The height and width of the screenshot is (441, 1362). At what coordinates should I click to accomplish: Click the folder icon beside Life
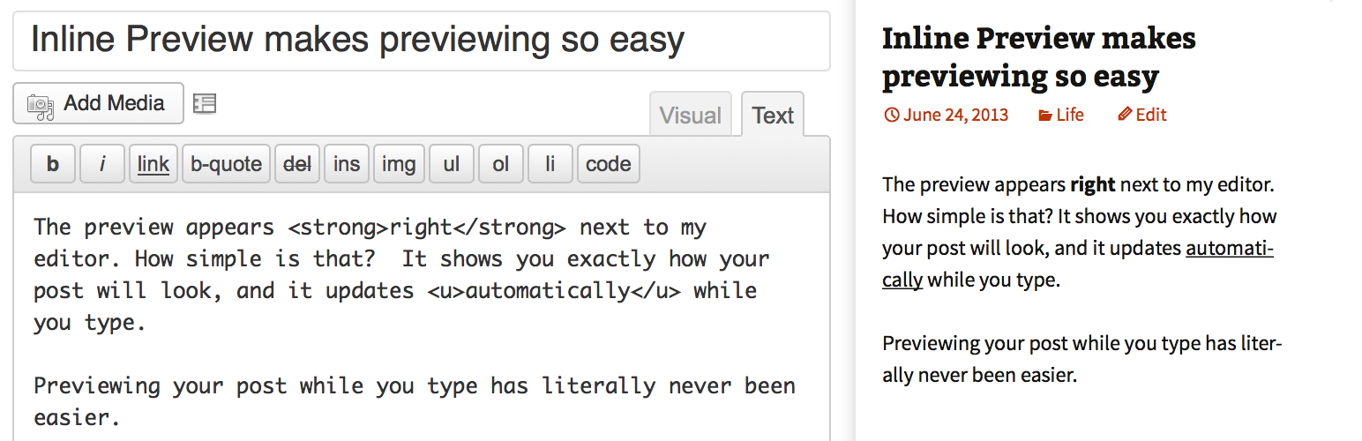click(x=1045, y=115)
